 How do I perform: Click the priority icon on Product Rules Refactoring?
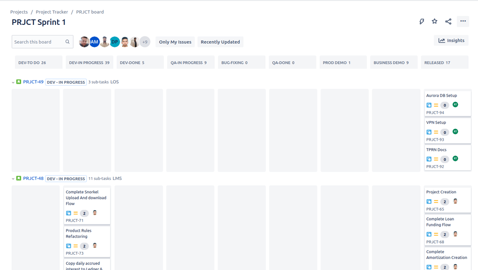click(76, 246)
